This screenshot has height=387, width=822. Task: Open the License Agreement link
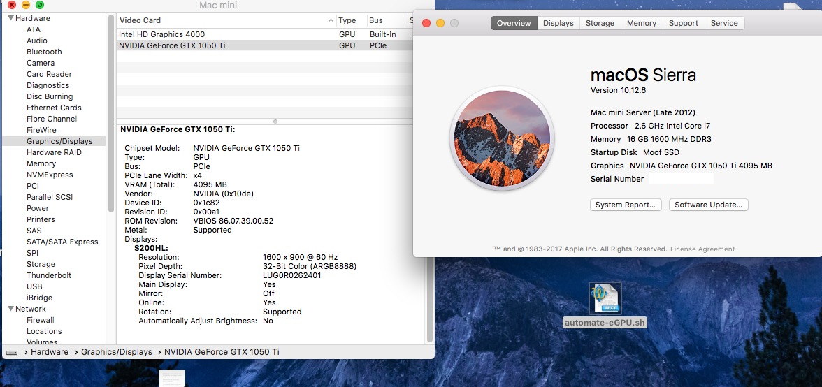(702, 249)
